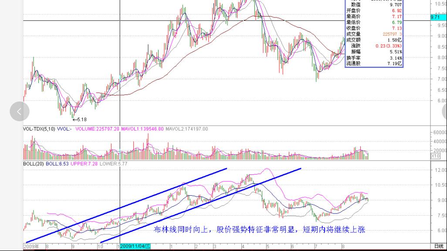Click the UPPER:7.28 band value

[84, 164]
